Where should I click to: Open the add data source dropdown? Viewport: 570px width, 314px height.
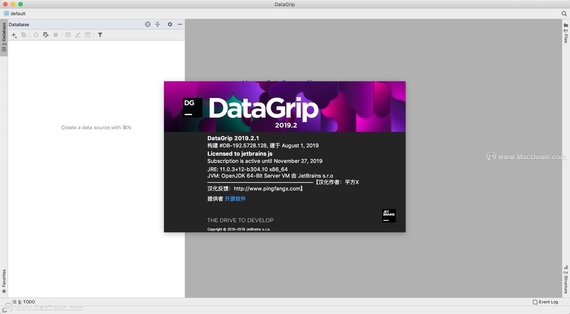(x=14, y=35)
